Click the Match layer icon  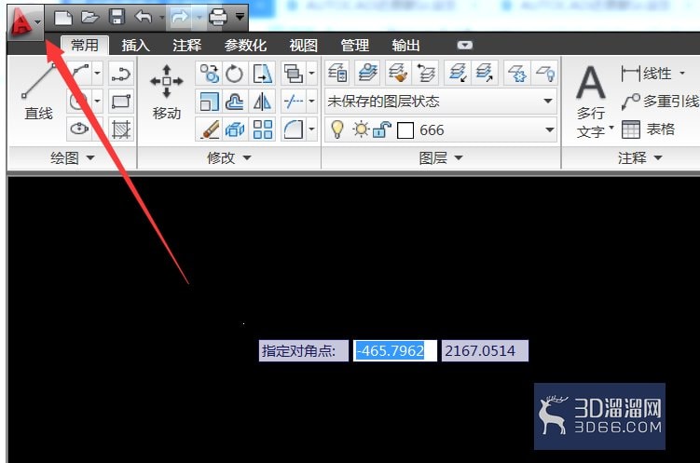click(x=398, y=73)
